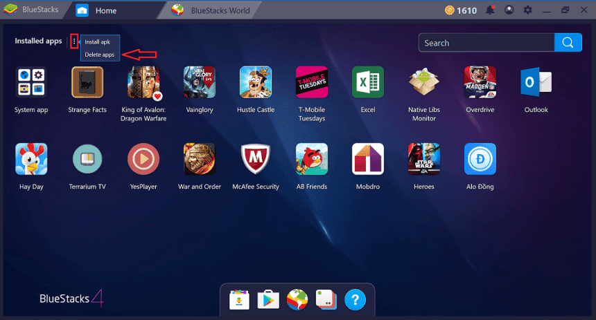The height and width of the screenshot is (320, 596).
Task: Click the Help question mark icon
Action: (354, 299)
